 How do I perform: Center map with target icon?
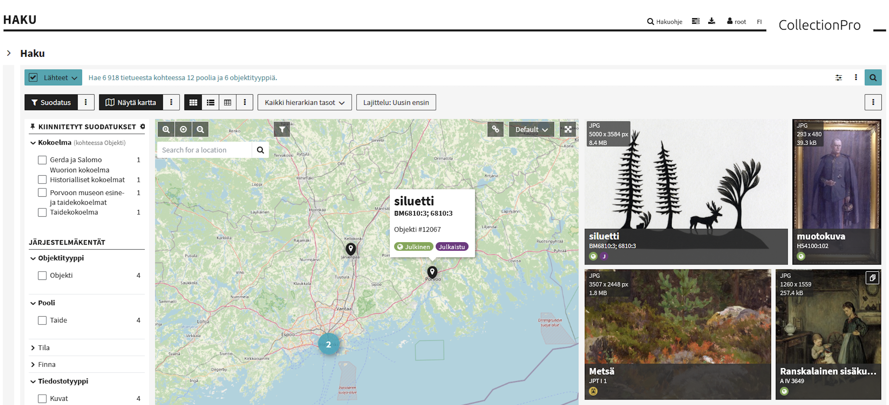183,130
